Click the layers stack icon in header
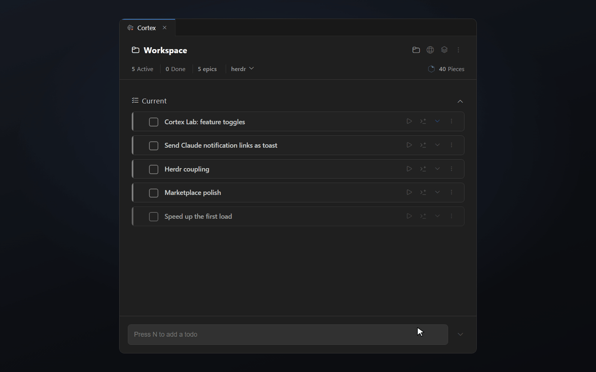The image size is (596, 372). (445, 50)
